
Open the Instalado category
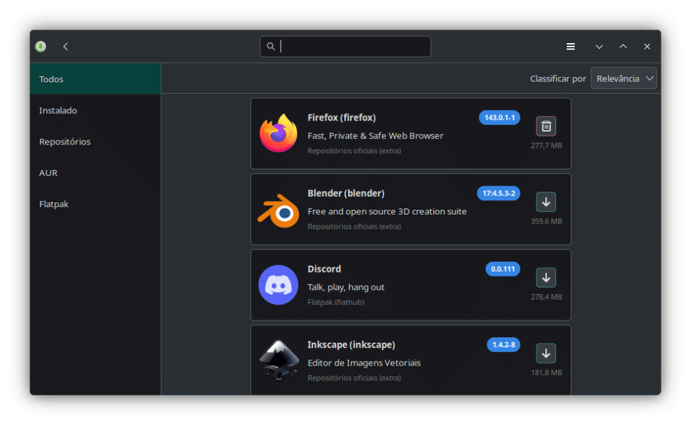tap(95, 110)
